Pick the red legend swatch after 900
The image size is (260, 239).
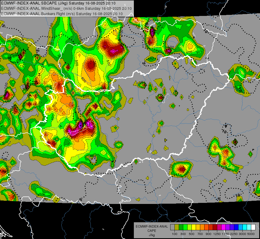[x=211, y=227]
